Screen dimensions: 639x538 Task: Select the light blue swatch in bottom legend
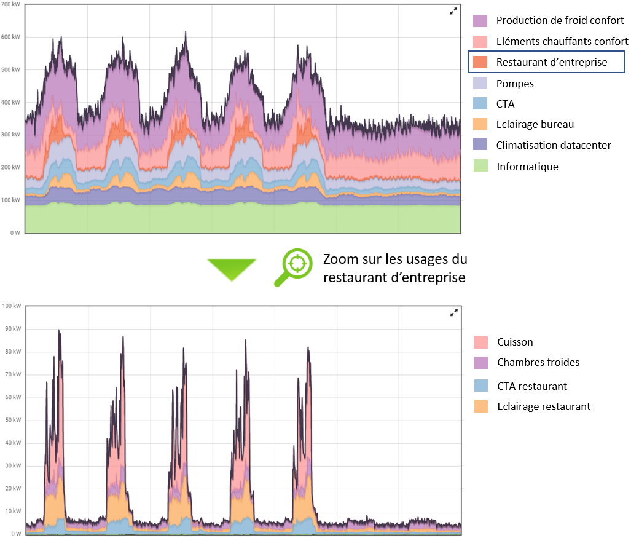coord(480,386)
